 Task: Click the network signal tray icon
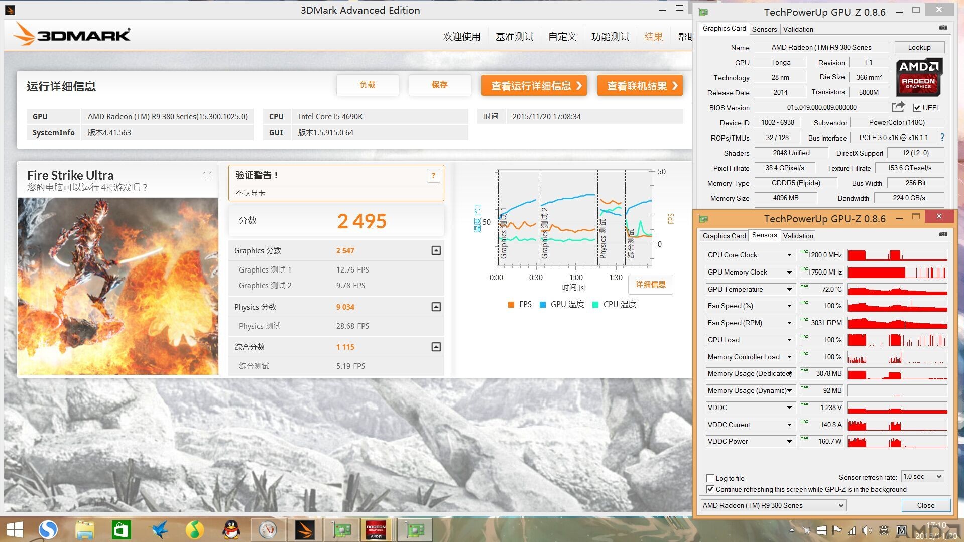(x=852, y=530)
